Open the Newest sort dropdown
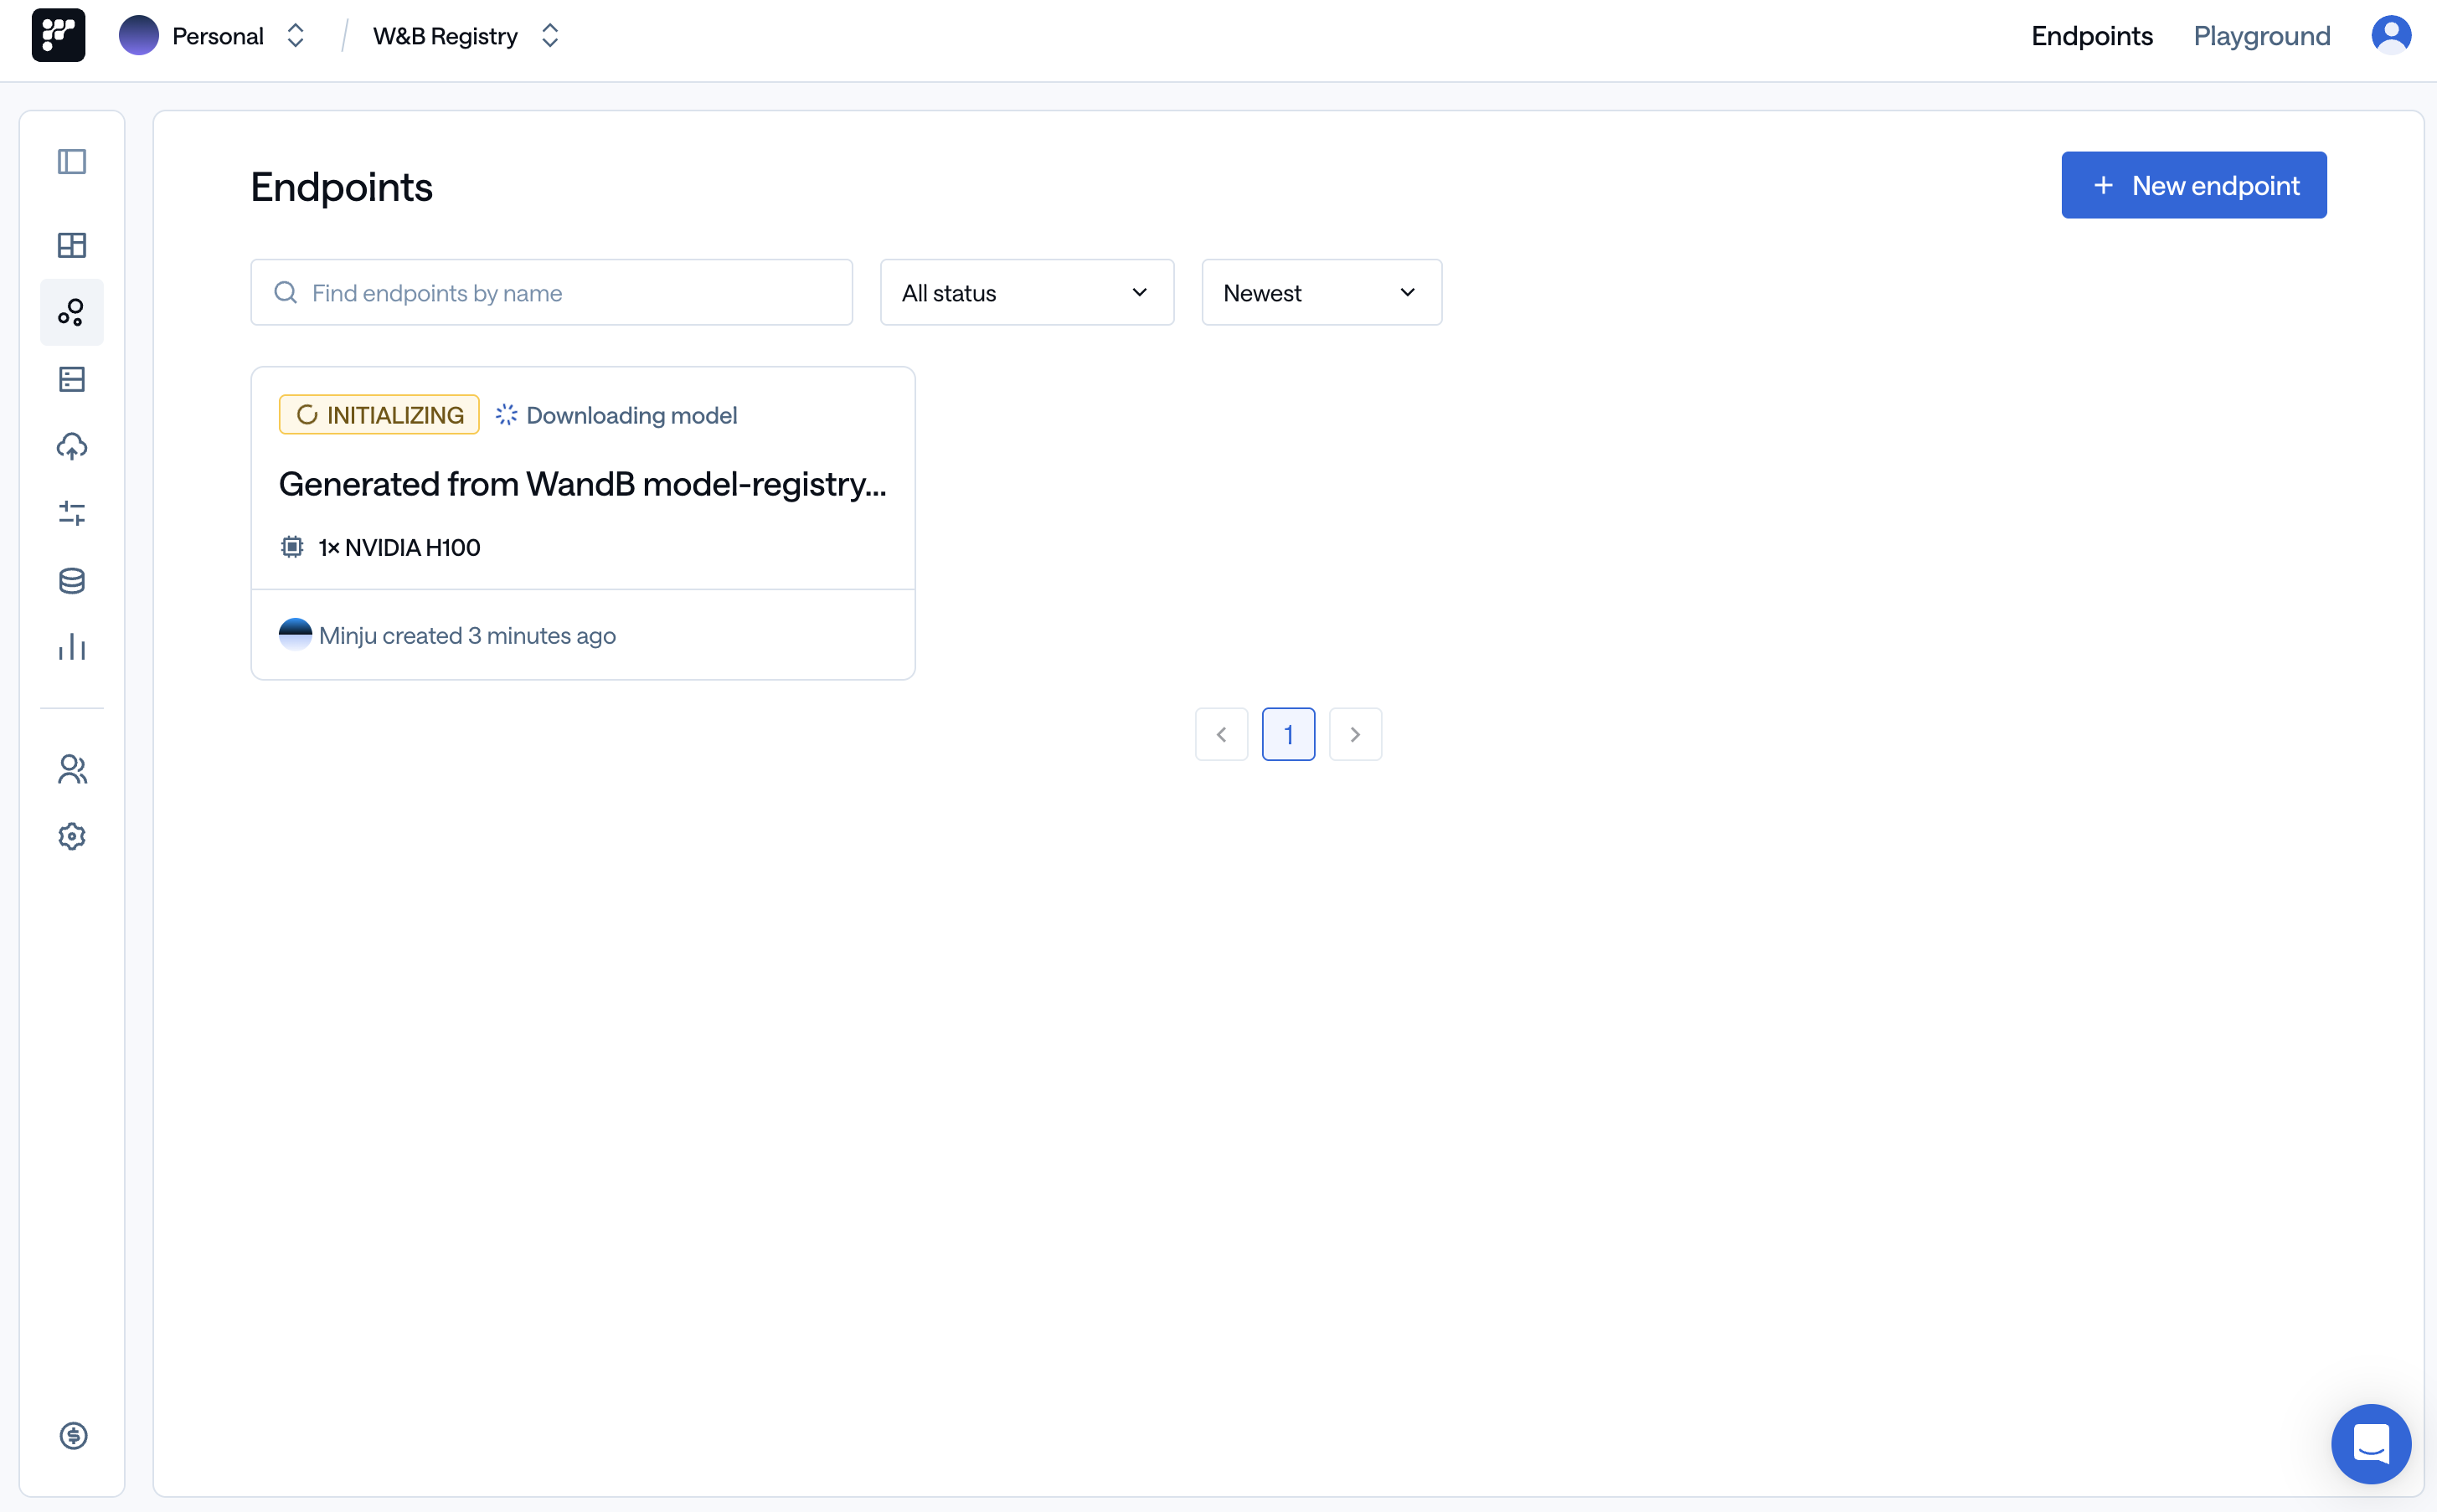Screen dimensions: 2437x1512 (1321, 292)
